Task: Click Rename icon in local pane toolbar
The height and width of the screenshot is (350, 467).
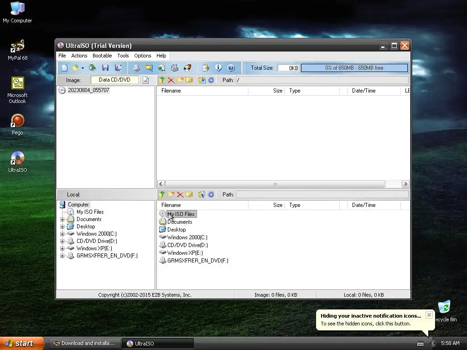Action: (189, 194)
